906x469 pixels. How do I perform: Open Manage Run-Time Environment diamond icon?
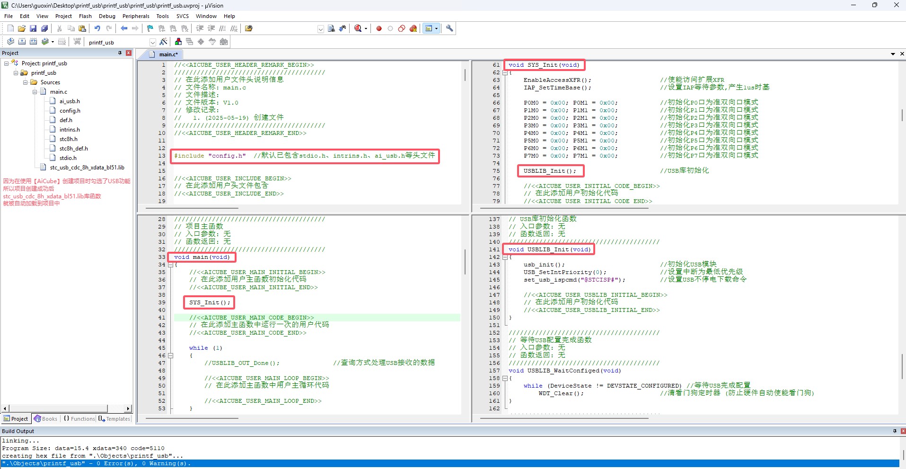[201, 42]
